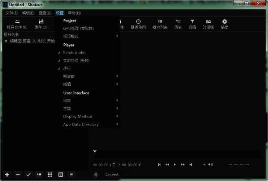Expand the 语言 language submenu
Screen dimensions: 268x181
(88, 101)
